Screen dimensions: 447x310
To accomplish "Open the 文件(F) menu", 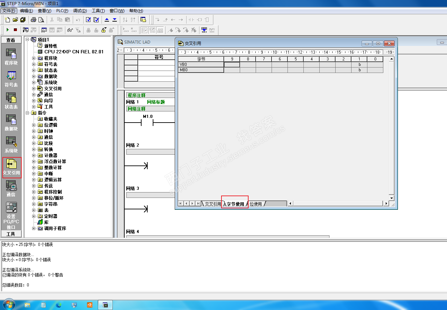I will (9, 11).
